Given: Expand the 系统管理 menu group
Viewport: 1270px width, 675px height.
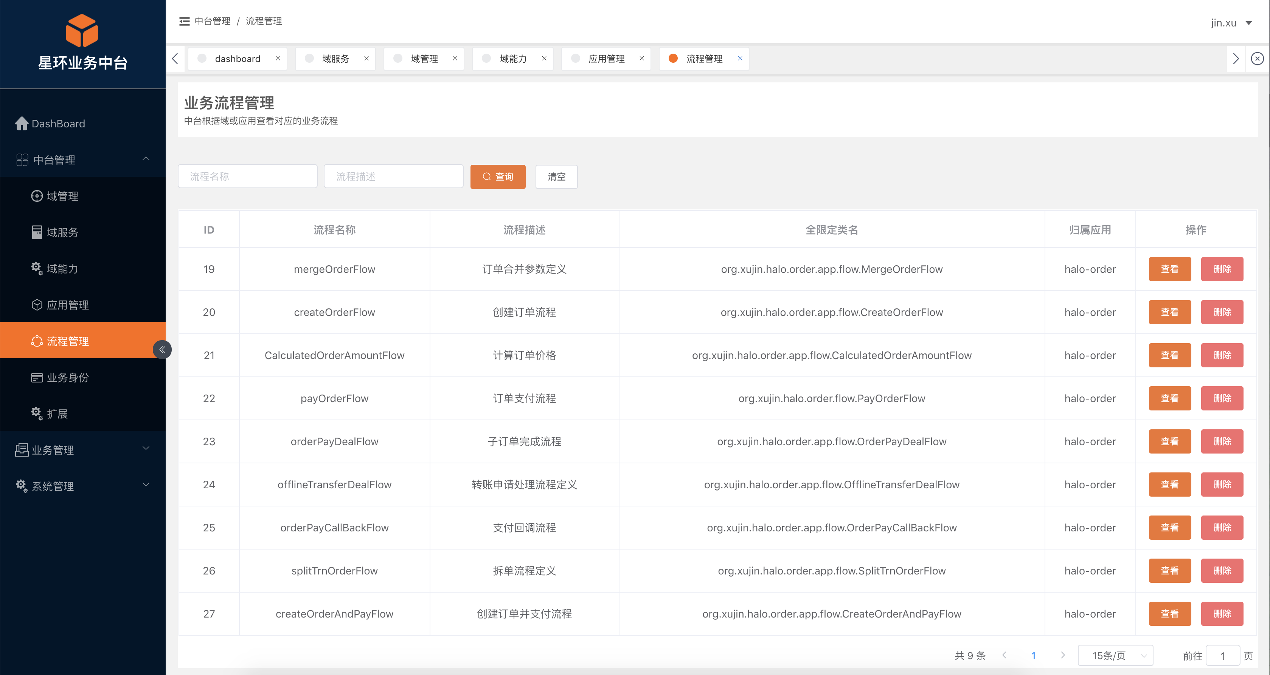Looking at the screenshot, I should [83, 486].
